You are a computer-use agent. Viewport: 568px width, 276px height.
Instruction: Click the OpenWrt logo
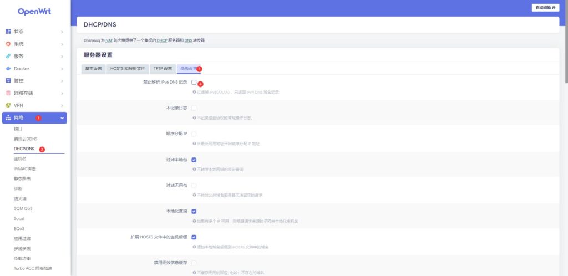(x=34, y=12)
